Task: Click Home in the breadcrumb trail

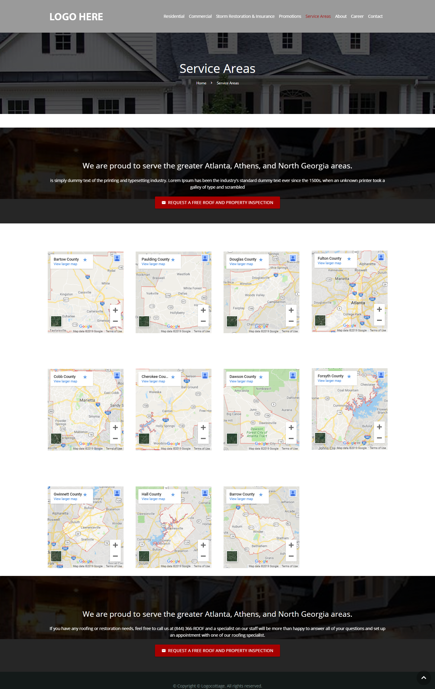Action: (201, 83)
